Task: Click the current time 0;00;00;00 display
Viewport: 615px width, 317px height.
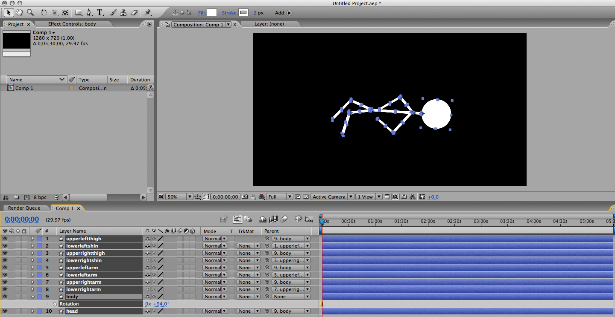Action: 22,219
